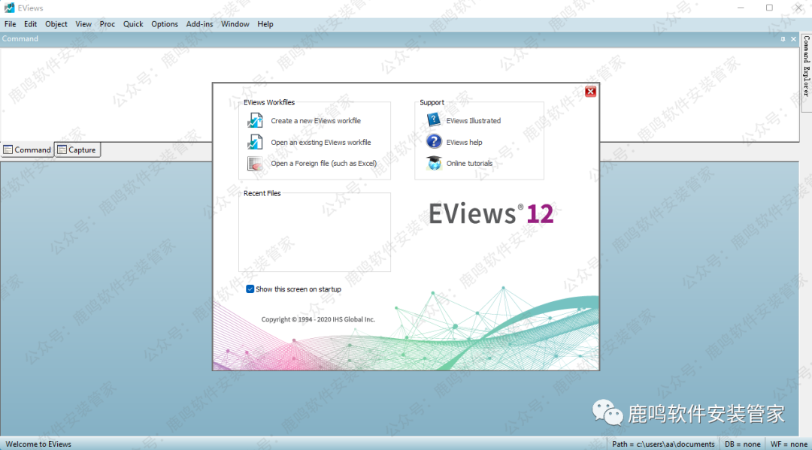Expand the Add-ins menu
Image resolution: width=812 pixels, height=450 pixels.
(x=199, y=24)
